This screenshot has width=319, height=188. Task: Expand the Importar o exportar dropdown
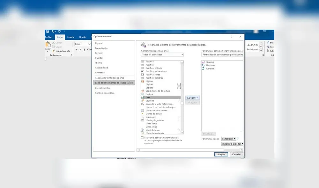(232, 144)
